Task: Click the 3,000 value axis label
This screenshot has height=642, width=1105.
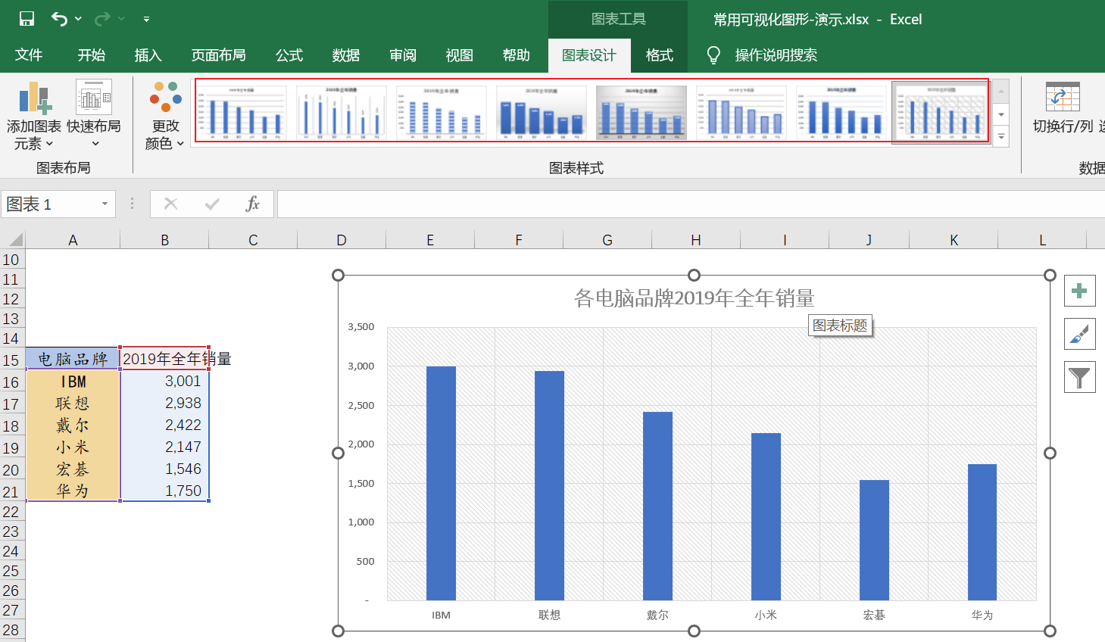Action: pos(361,366)
